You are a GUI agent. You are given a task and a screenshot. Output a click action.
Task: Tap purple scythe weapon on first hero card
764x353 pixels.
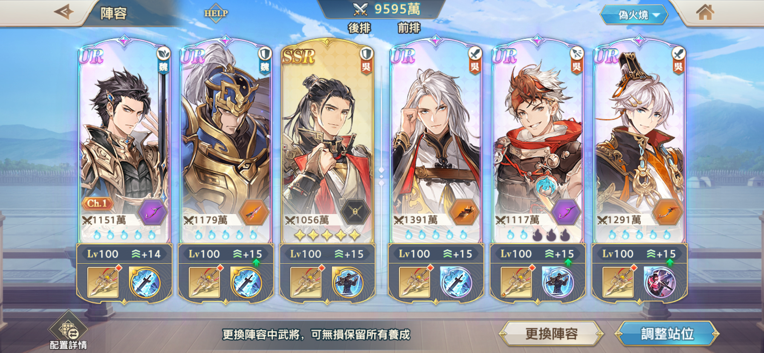coord(152,212)
